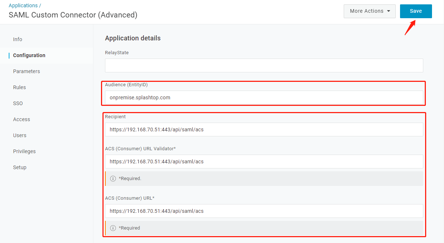The width and height of the screenshot is (444, 243).
Task: Go to Applications breadcrumb link
Action: pos(23,5)
